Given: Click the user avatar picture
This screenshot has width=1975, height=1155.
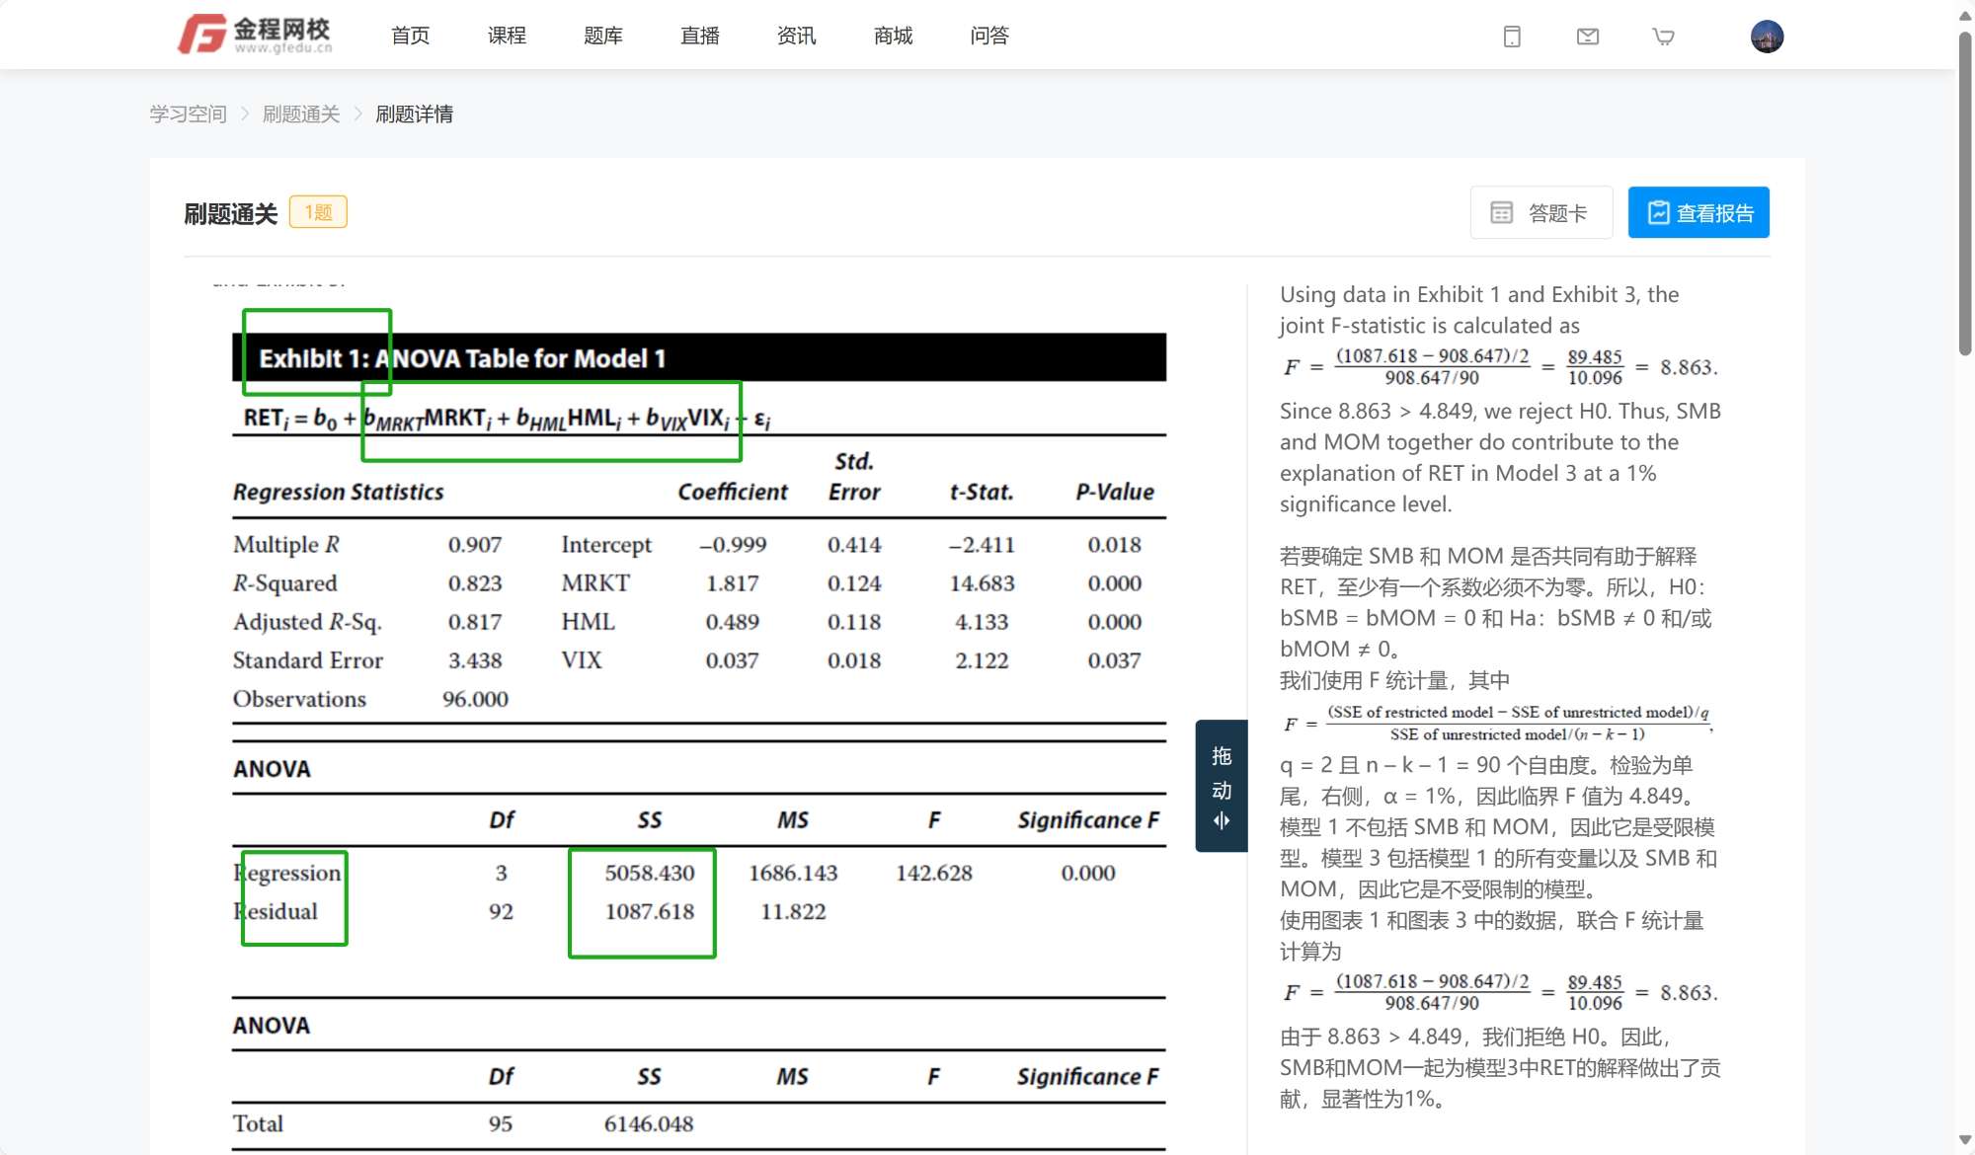Looking at the screenshot, I should [x=1766, y=37].
